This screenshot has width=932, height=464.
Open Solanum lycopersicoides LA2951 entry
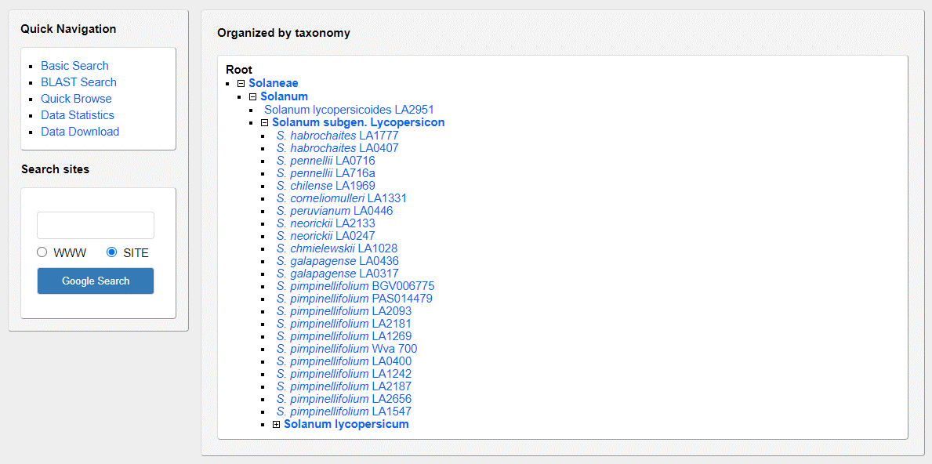(349, 110)
